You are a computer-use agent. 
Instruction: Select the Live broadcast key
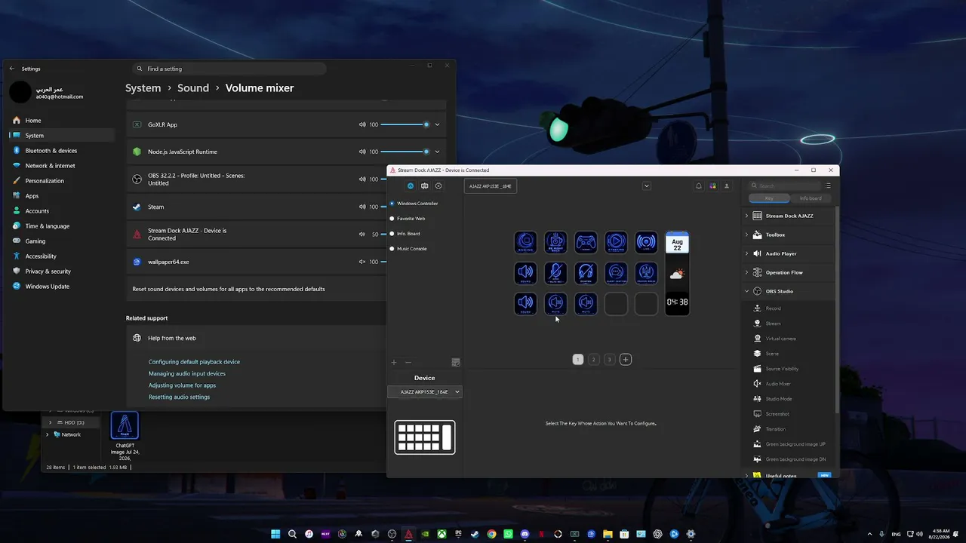click(x=646, y=243)
